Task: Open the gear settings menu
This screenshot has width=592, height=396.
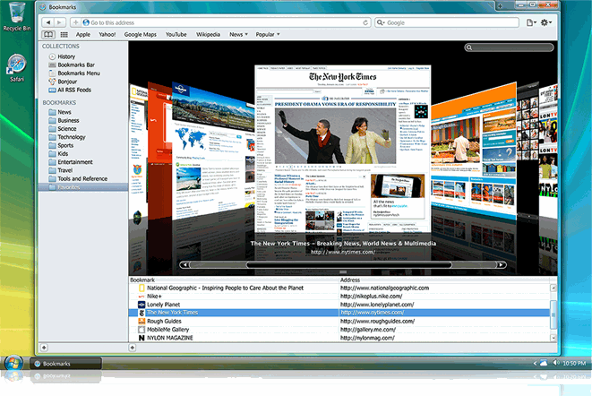Action: (548, 22)
